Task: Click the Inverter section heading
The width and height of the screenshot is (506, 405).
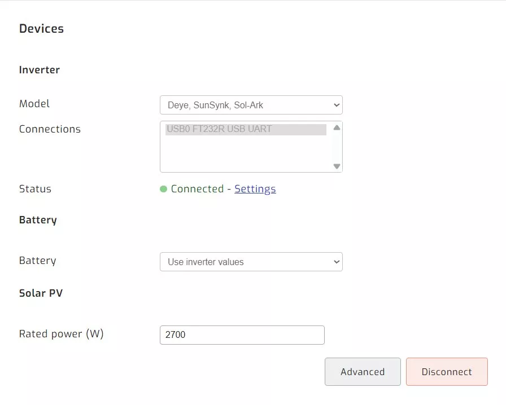Action: click(x=40, y=70)
